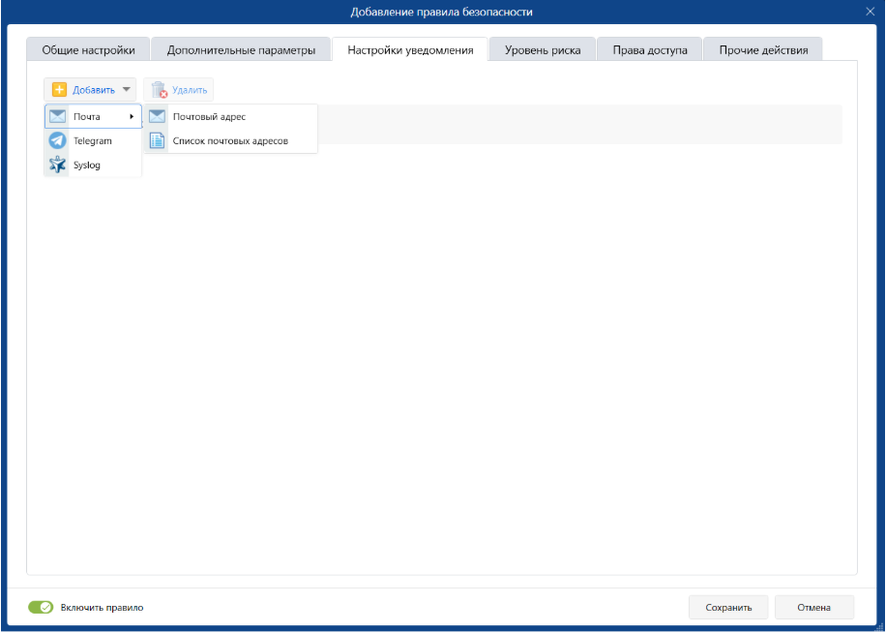Click the Отмена button
Viewport: 886px width, 632px height.
click(x=813, y=608)
